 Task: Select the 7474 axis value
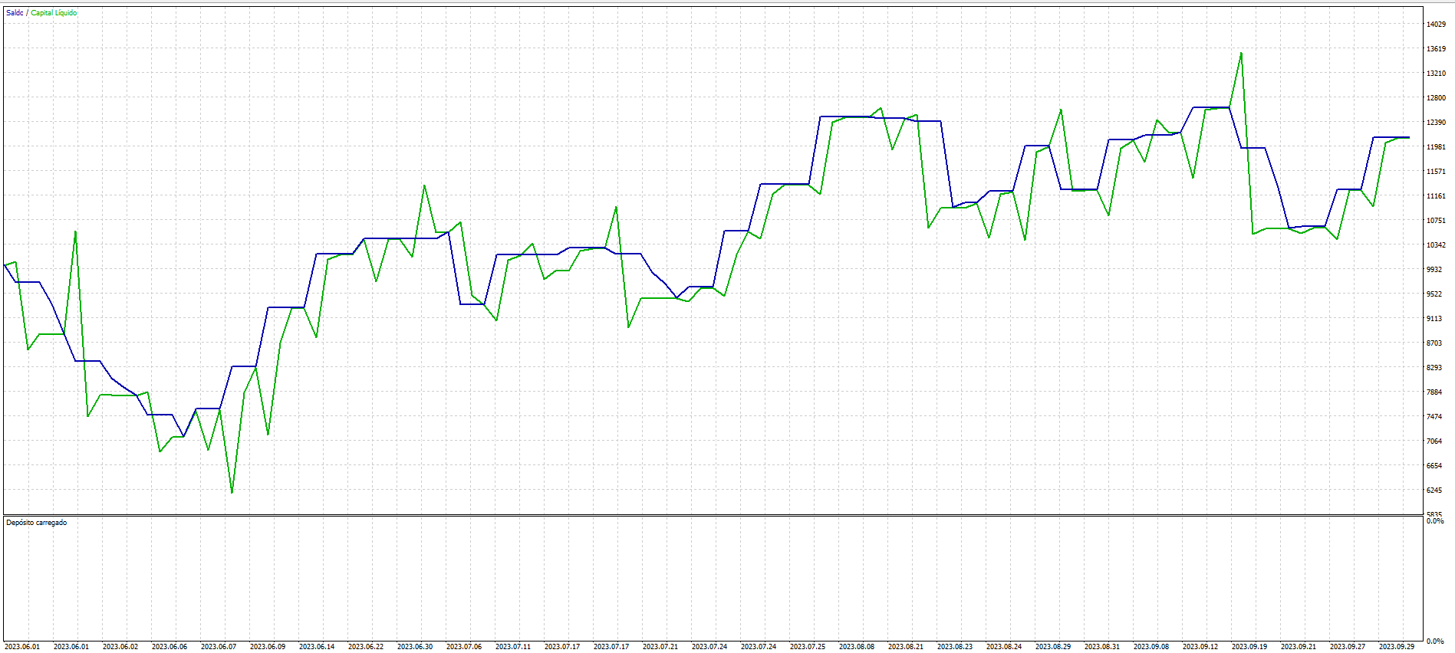(x=1434, y=417)
